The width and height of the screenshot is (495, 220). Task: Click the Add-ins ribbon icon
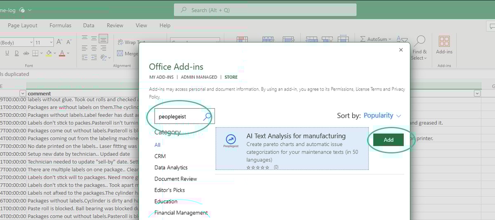tap(444, 41)
